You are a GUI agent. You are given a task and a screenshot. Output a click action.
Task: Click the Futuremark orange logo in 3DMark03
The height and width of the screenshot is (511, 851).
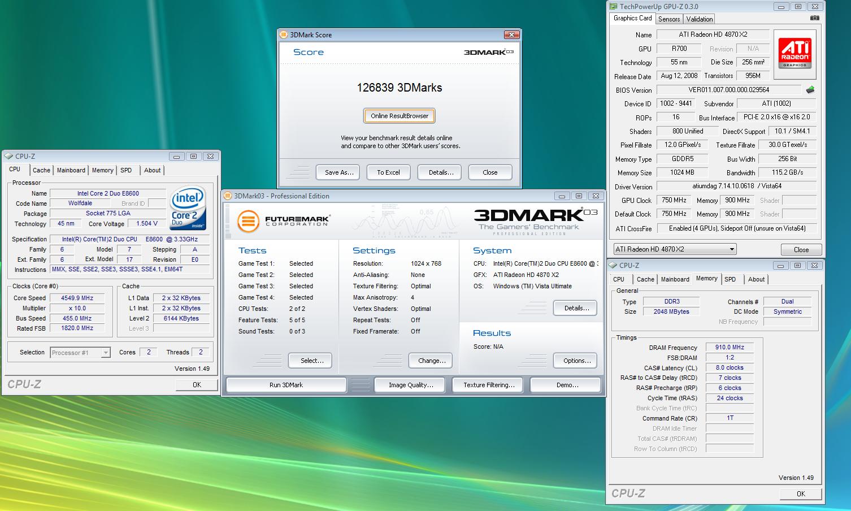[x=248, y=221]
